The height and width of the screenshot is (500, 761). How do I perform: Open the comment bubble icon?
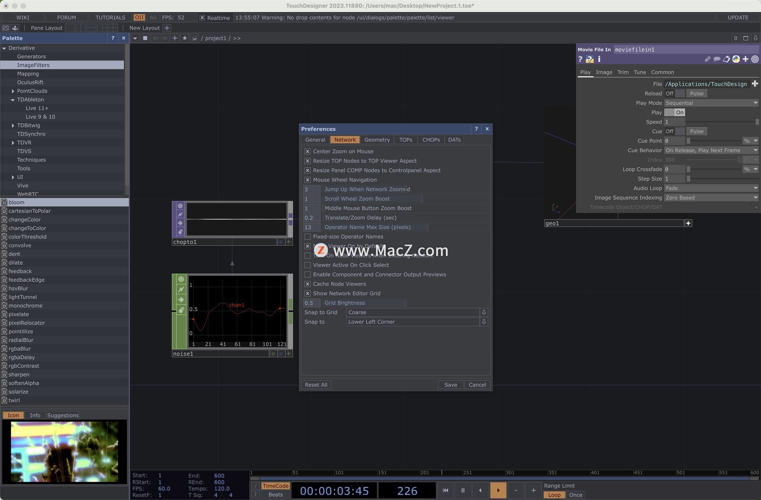717,59
